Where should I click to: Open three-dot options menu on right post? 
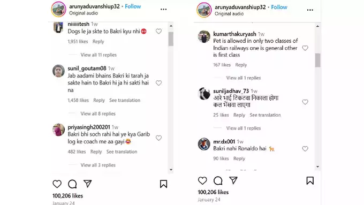[x=310, y=10]
